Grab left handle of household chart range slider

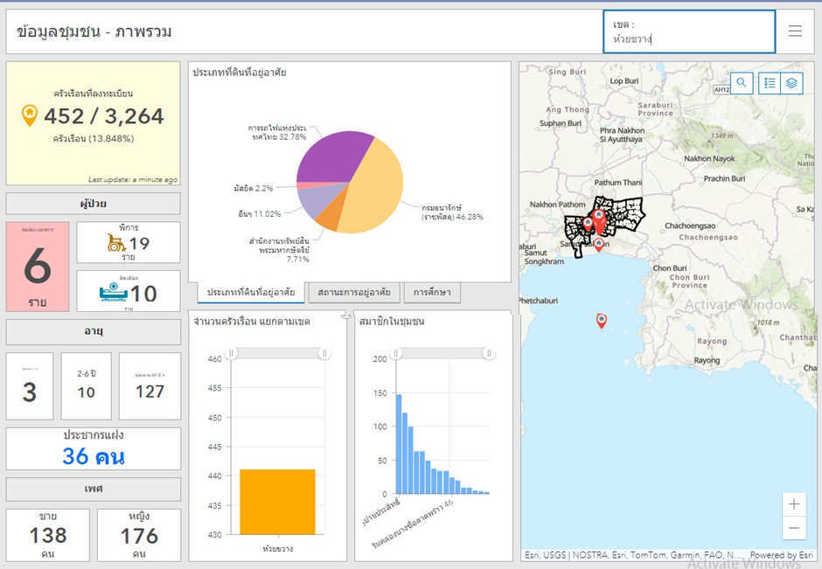tap(232, 353)
